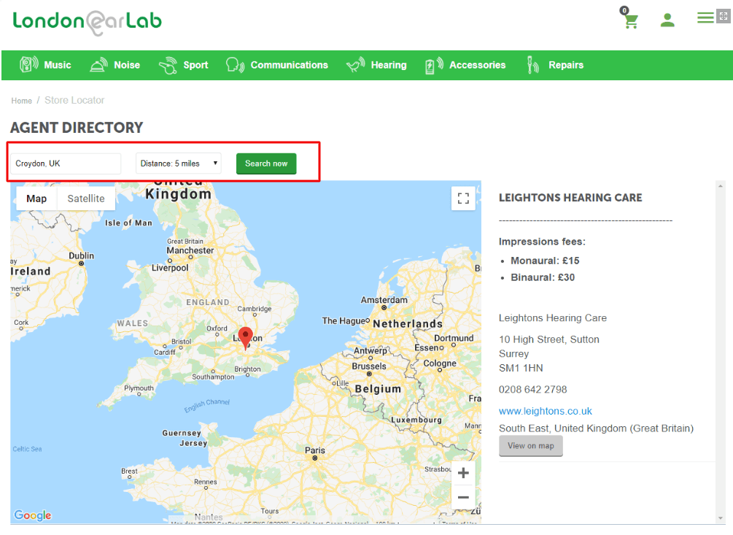Expand the Distance: 5 miles dropdown
This screenshot has width=733, height=535.
pyautogui.click(x=179, y=163)
